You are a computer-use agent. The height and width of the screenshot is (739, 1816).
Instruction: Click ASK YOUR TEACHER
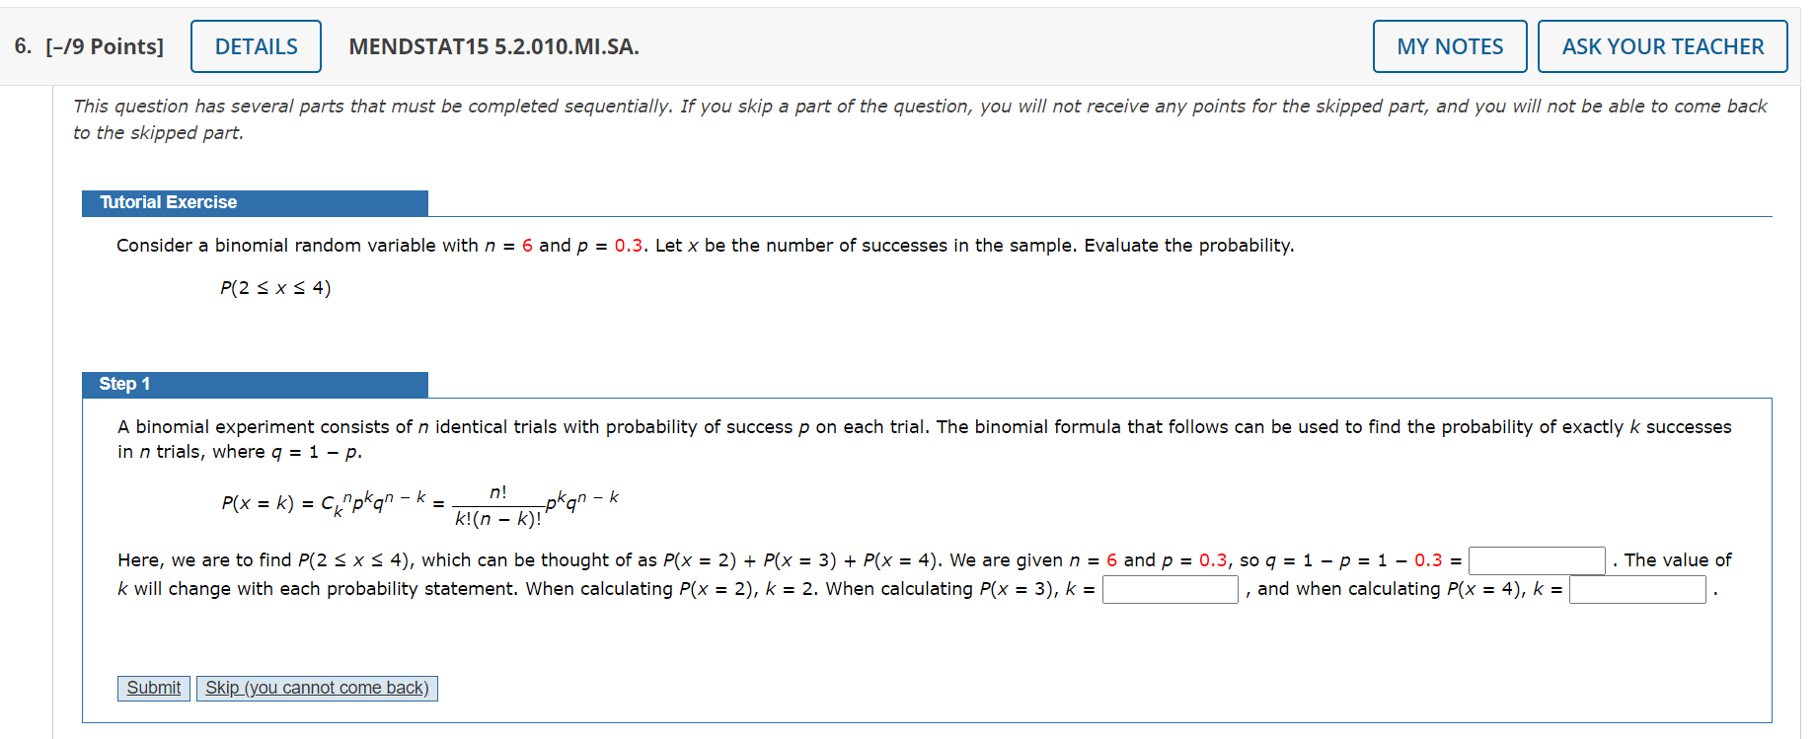[1662, 45]
